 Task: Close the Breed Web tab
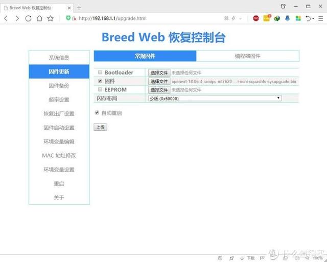[69, 8]
